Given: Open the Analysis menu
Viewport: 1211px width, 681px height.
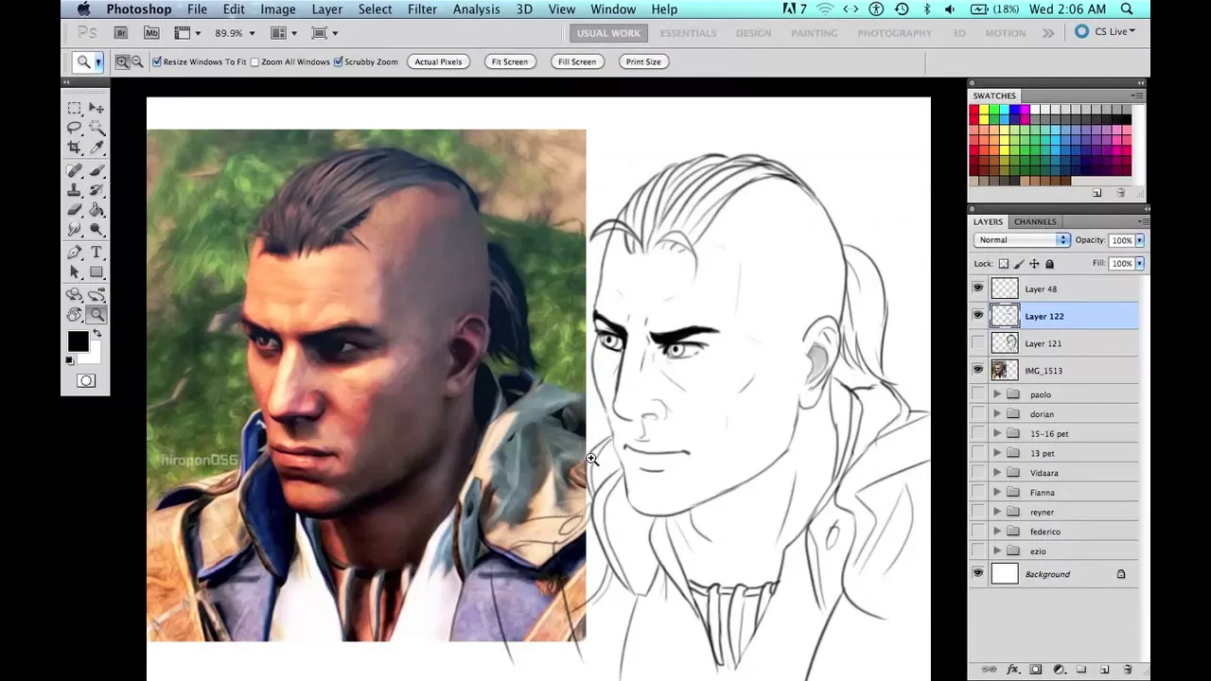Looking at the screenshot, I should point(477,9).
